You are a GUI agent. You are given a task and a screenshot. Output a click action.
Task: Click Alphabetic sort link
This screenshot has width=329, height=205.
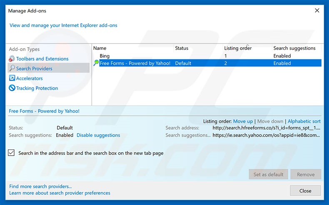coord(304,121)
